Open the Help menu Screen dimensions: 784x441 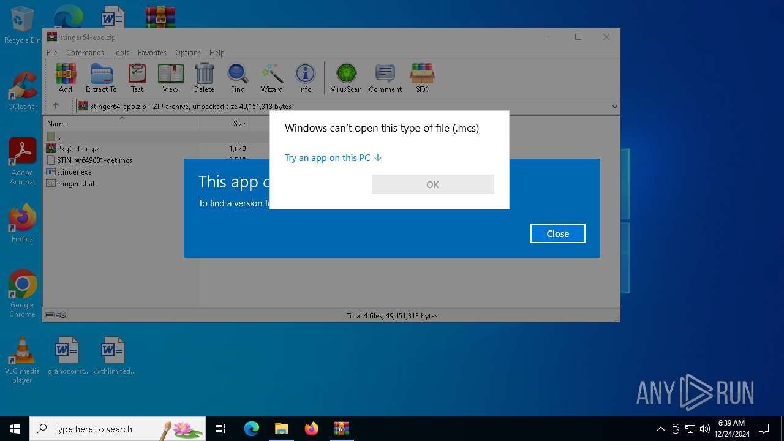click(217, 53)
